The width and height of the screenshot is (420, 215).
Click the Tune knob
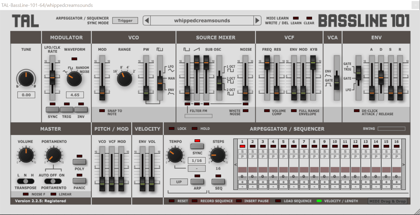click(26, 79)
